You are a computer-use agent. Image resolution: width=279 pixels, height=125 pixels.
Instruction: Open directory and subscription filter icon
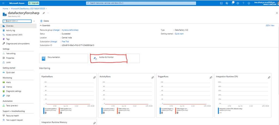pyautogui.click(x=227, y=3)
